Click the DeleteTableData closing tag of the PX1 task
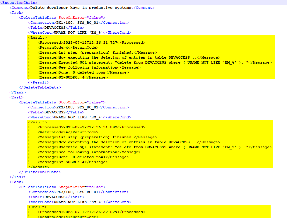 click(x=40, y=87)
